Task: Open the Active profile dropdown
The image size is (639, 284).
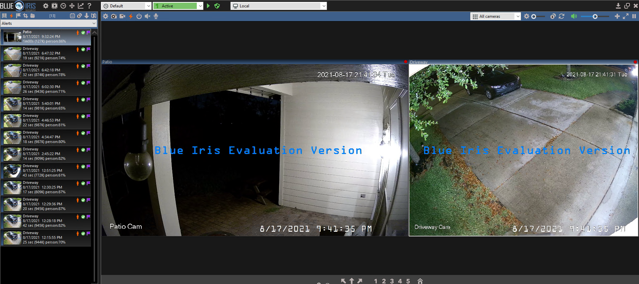Action: coord(178,6)
